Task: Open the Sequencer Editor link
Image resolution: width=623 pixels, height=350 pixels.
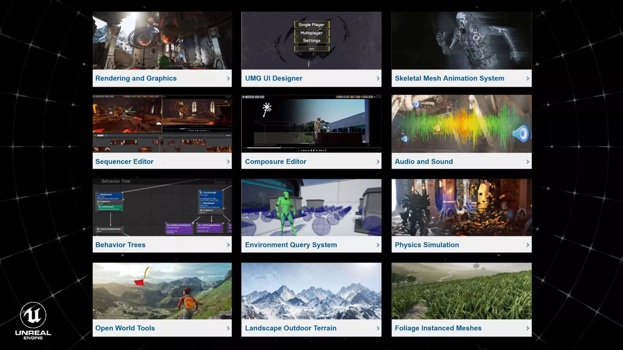Action: click(x=124, y=162)
